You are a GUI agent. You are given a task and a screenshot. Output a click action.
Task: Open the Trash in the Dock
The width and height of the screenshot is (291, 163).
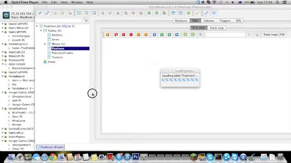tap(280, 157)
